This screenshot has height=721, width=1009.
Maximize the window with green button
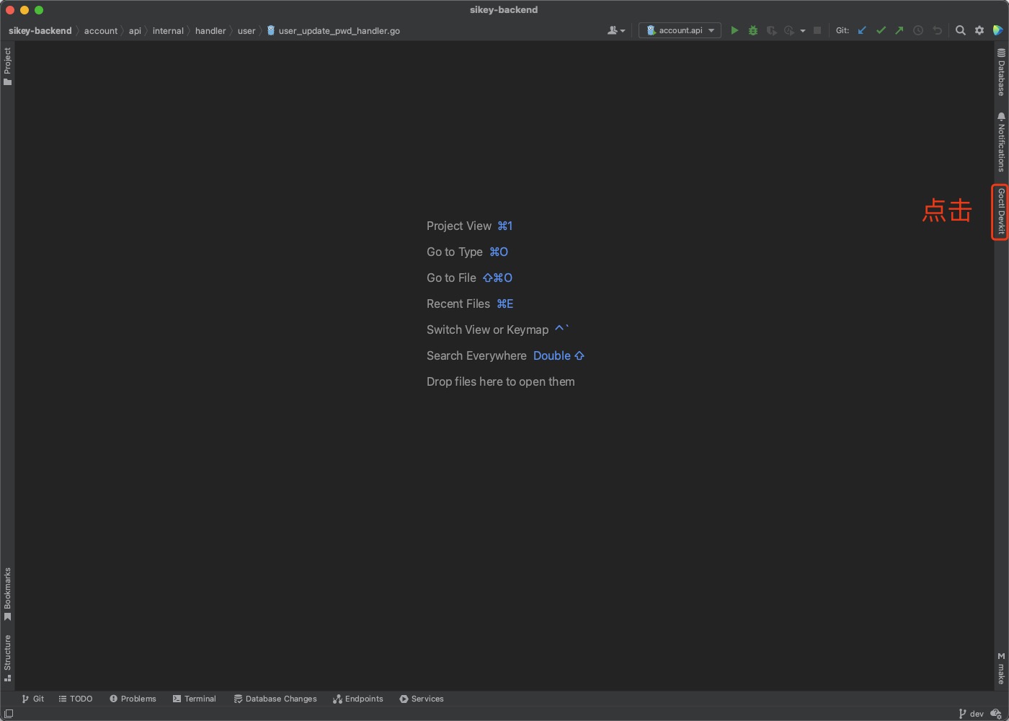click(39, 10)
